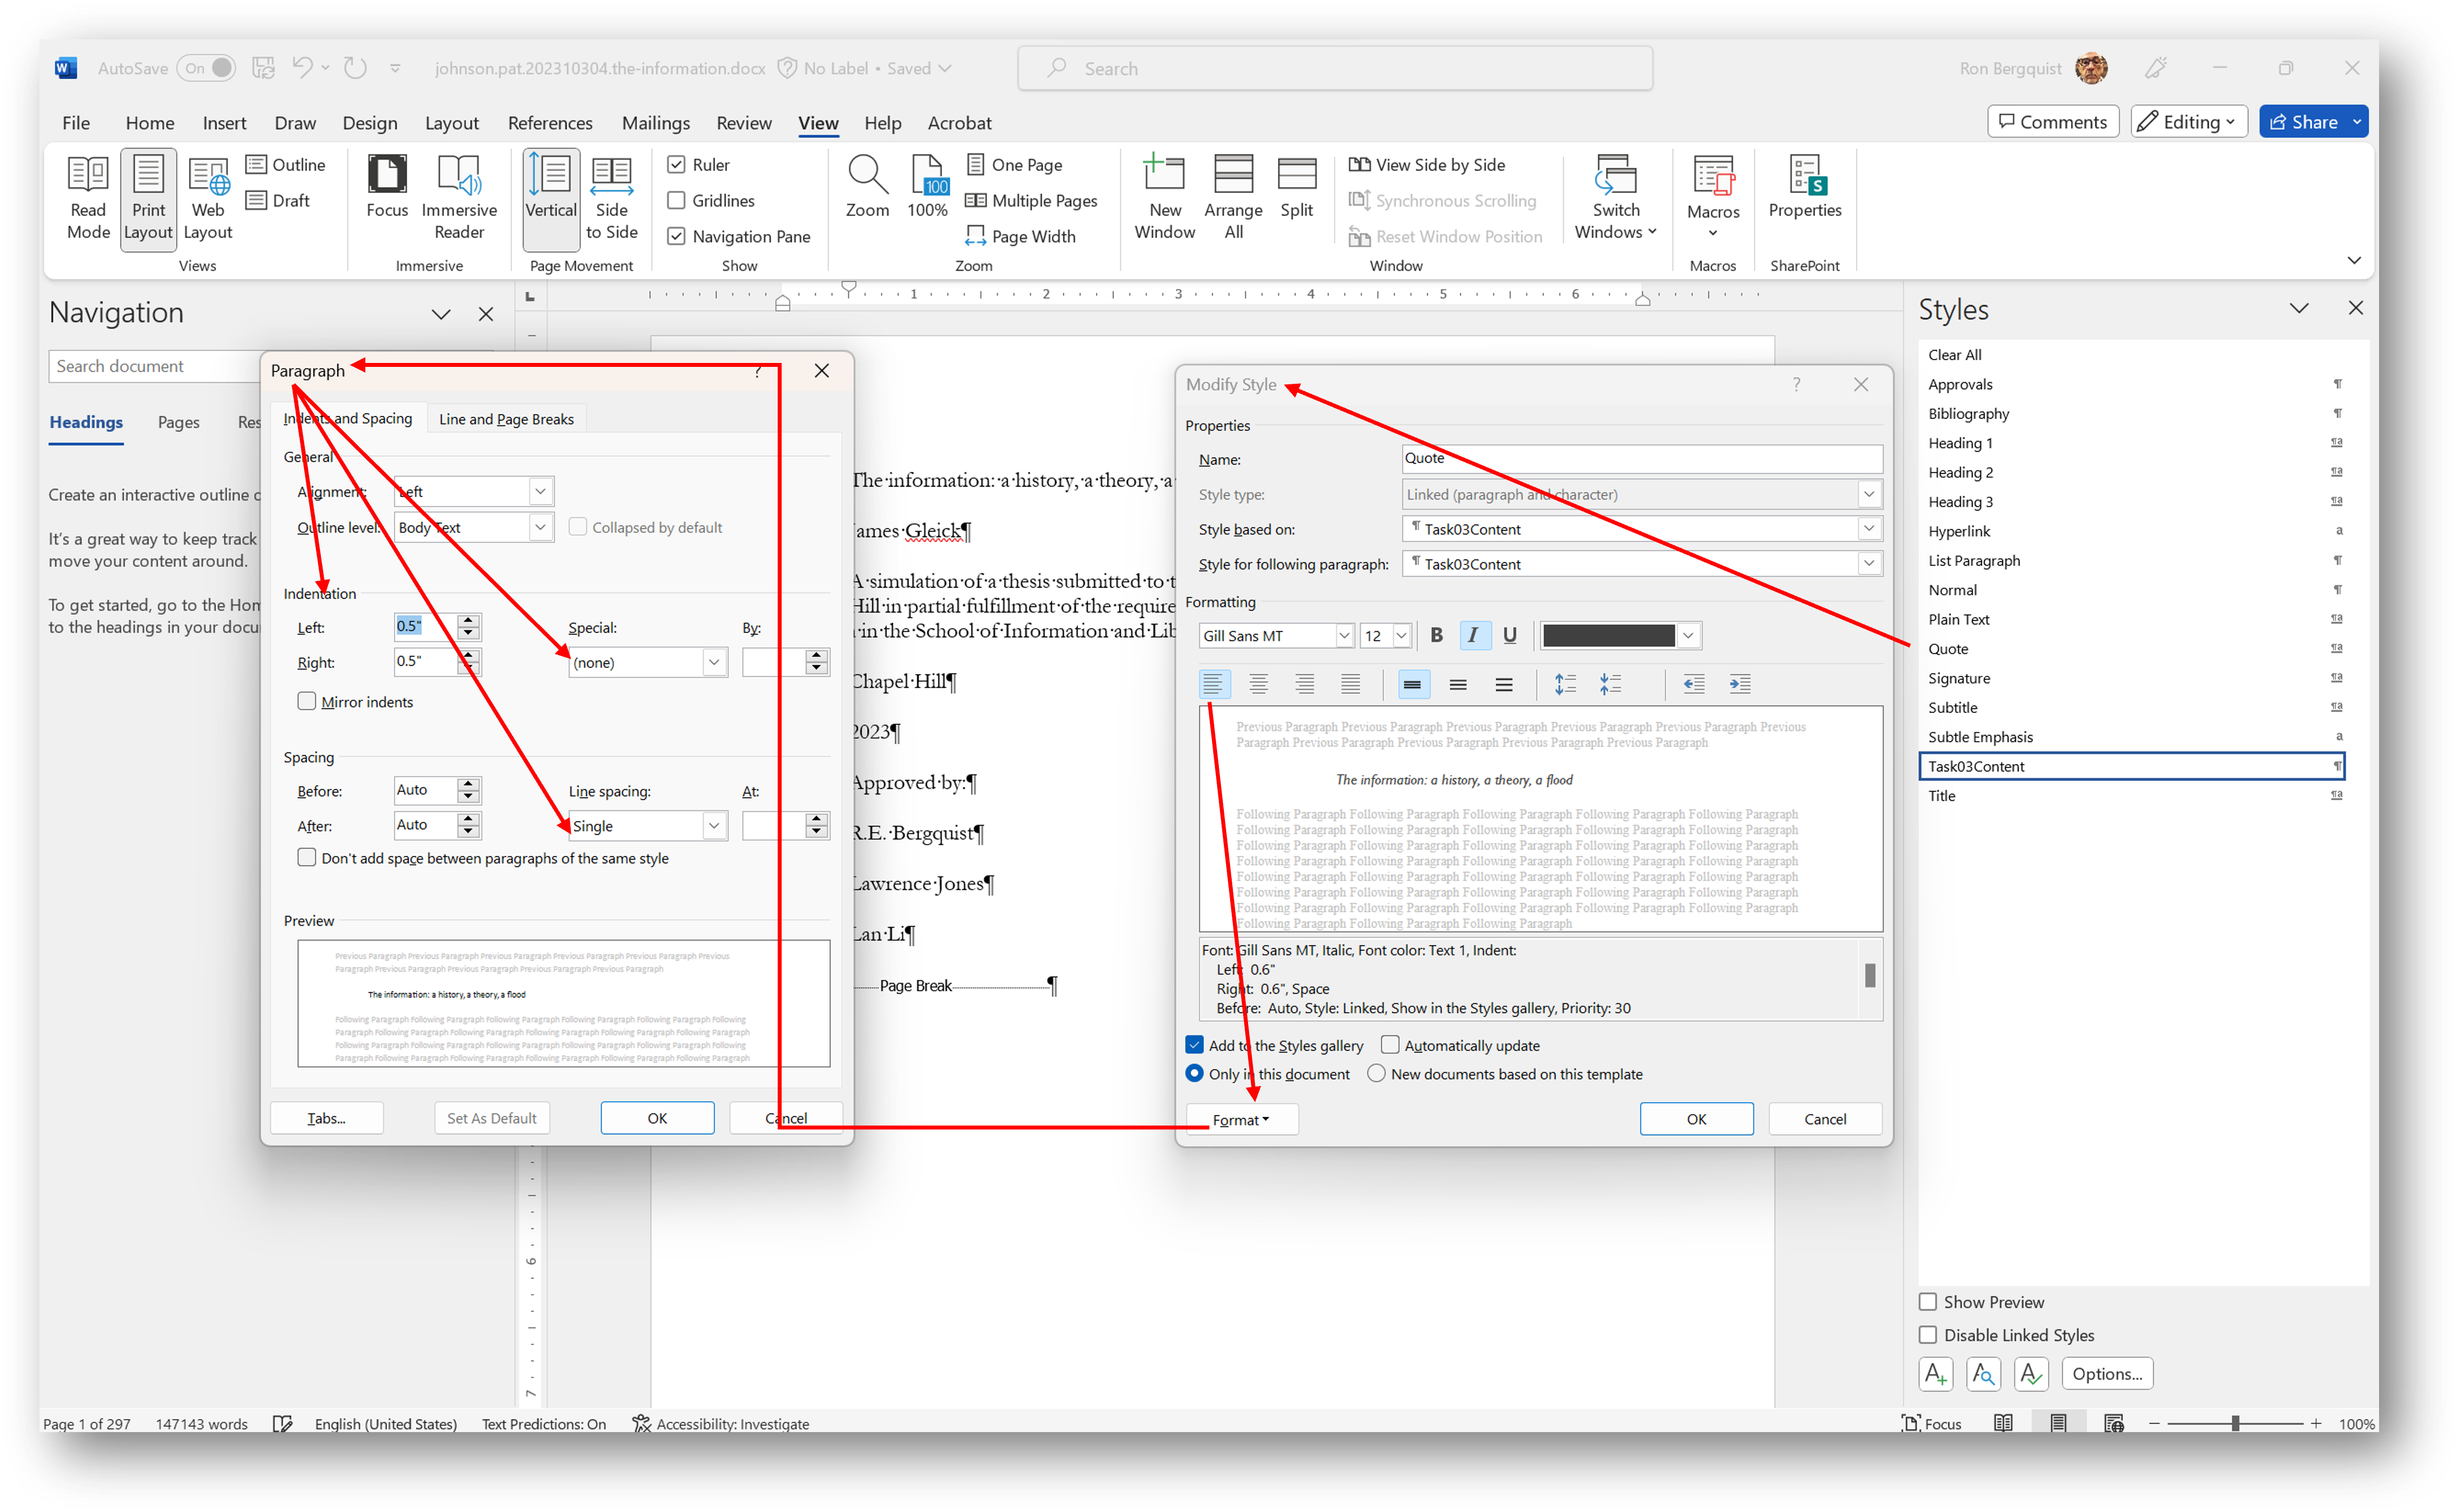Open the References ribbon tab

[549, 122]
